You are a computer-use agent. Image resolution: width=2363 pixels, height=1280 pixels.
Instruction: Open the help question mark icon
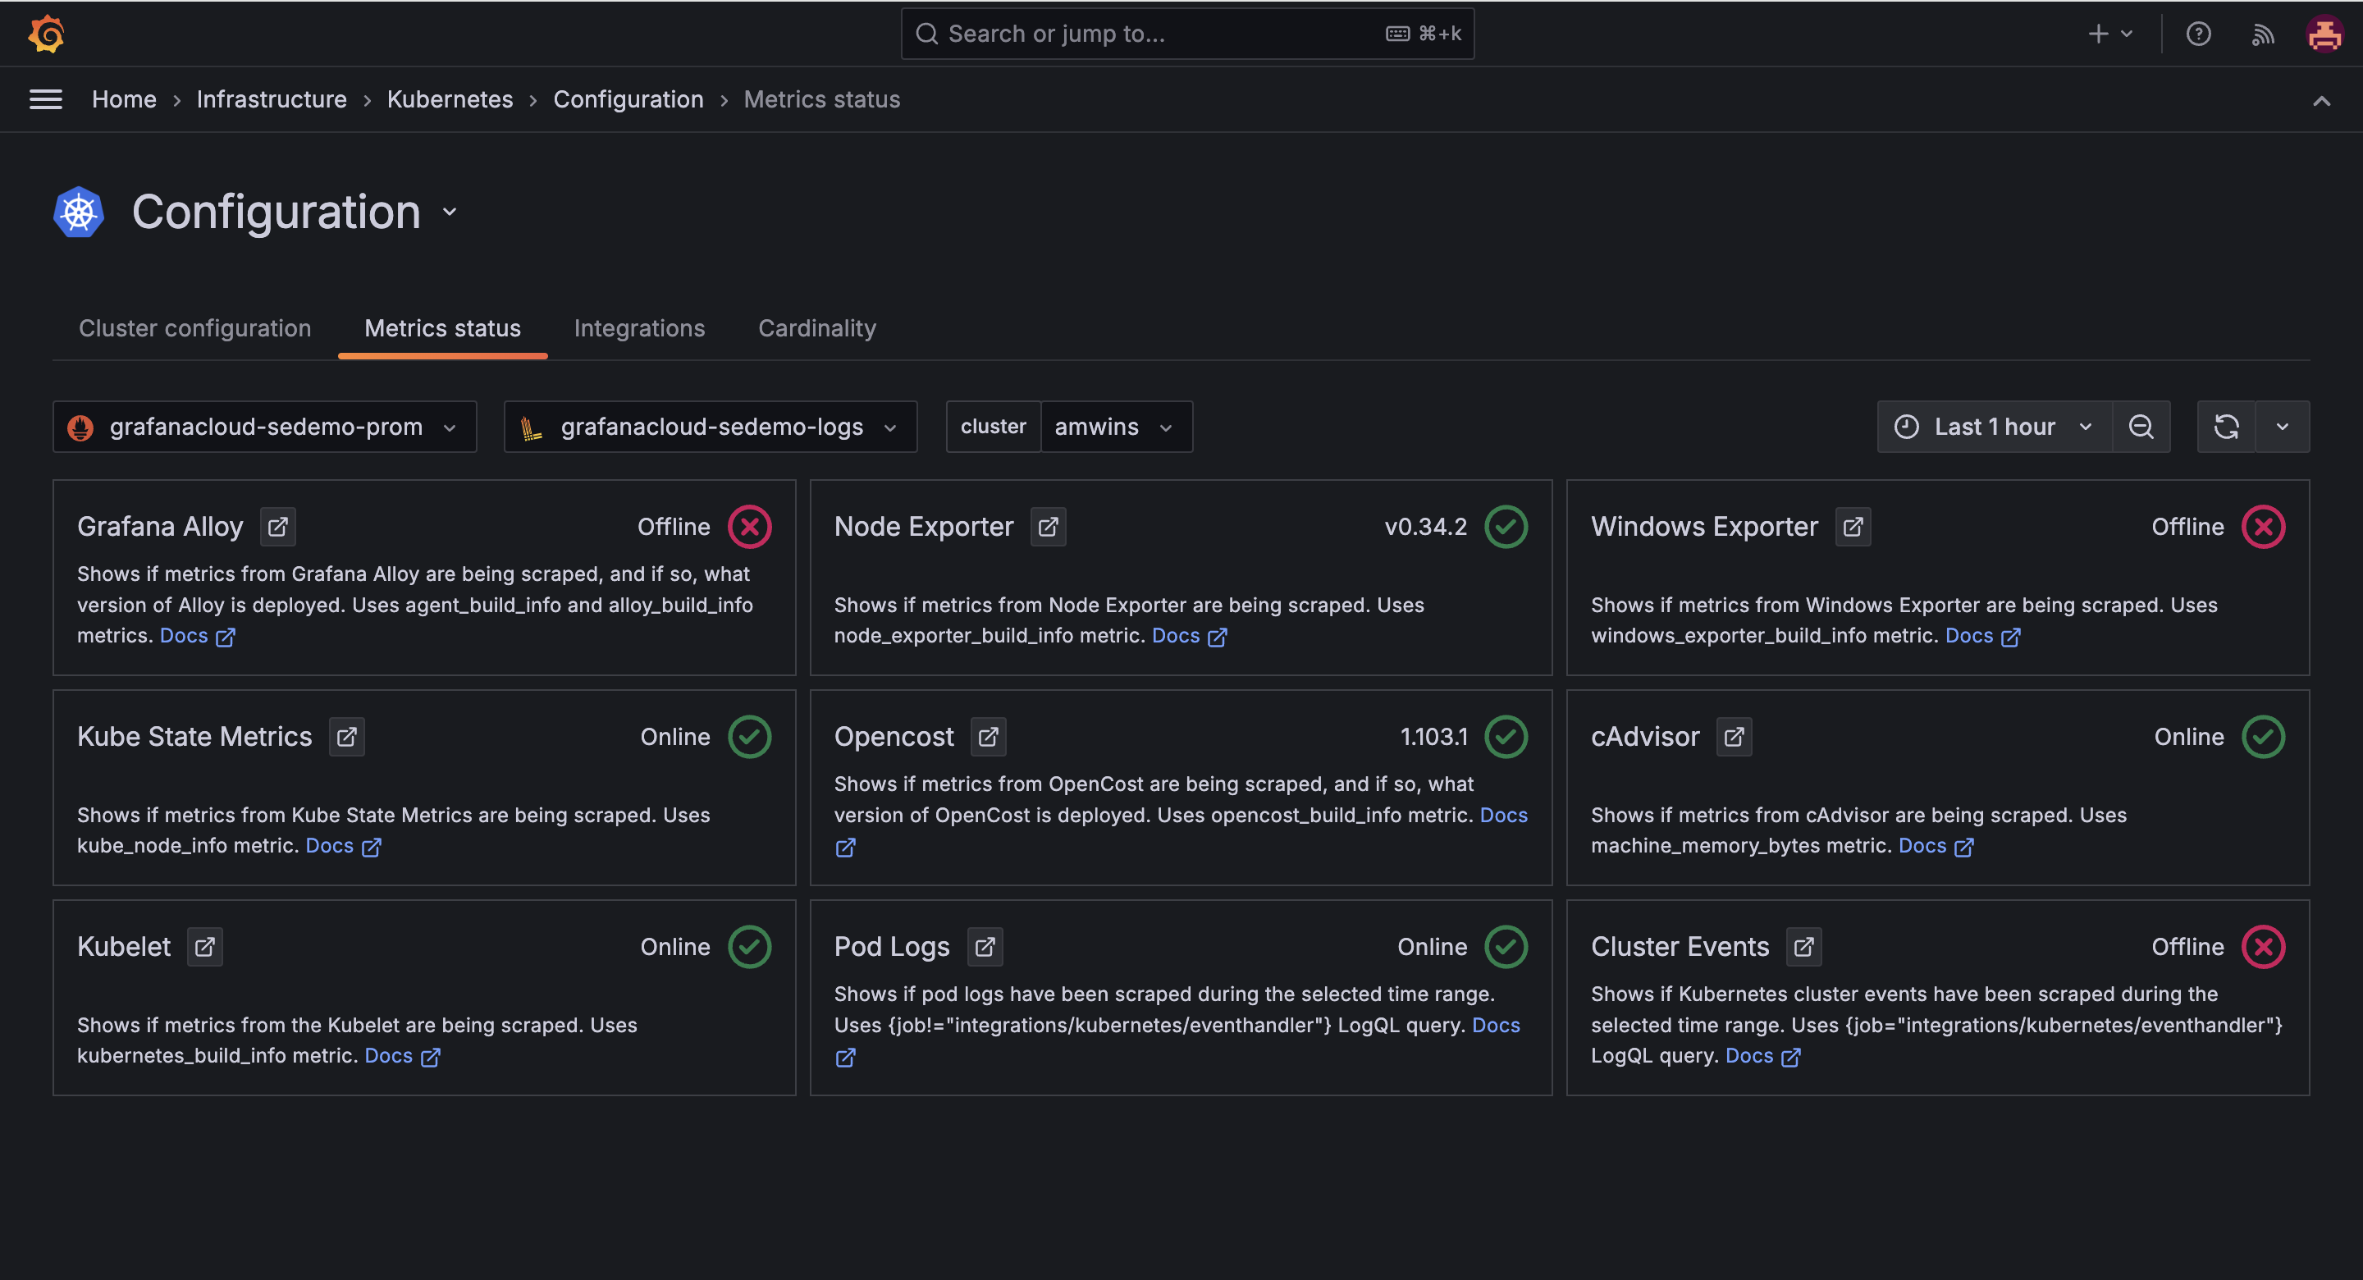click(2198, 33)
